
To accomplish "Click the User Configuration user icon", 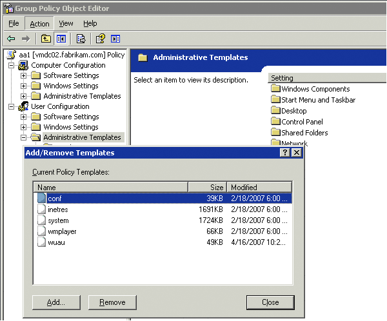I will click(x=23, y=106).
